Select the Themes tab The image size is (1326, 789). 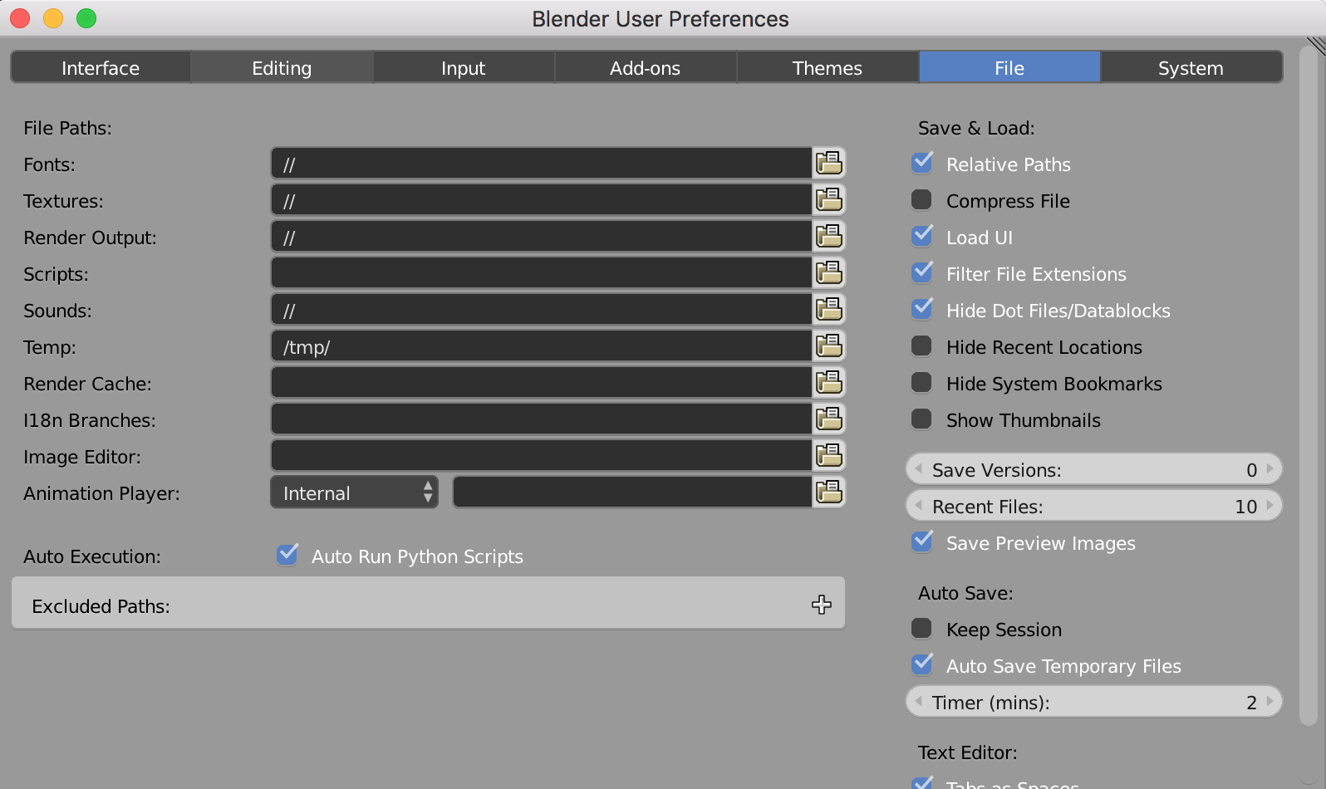point(828,67)
